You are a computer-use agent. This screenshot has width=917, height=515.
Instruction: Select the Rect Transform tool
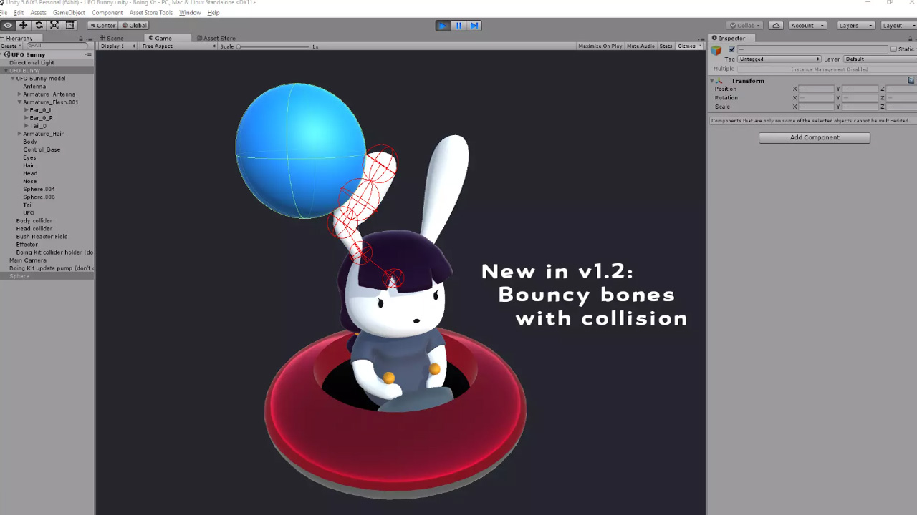(x=69, y=26)
